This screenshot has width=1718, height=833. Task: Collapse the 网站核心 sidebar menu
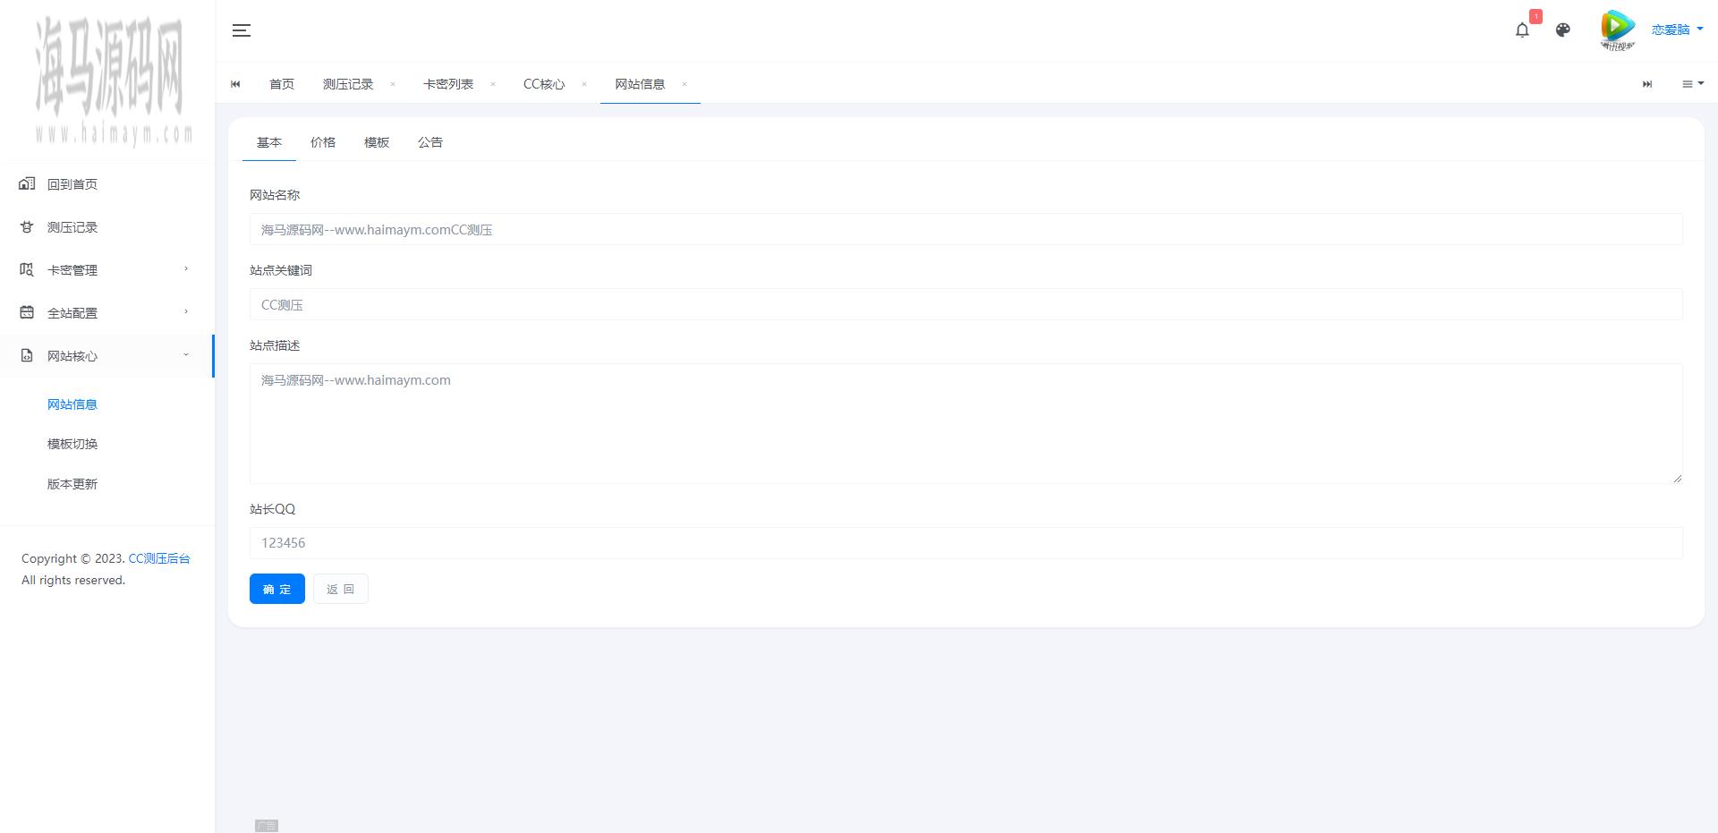click(106, 356)
